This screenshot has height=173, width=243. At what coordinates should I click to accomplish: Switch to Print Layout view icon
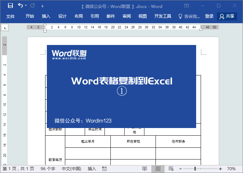pos(158,169)
